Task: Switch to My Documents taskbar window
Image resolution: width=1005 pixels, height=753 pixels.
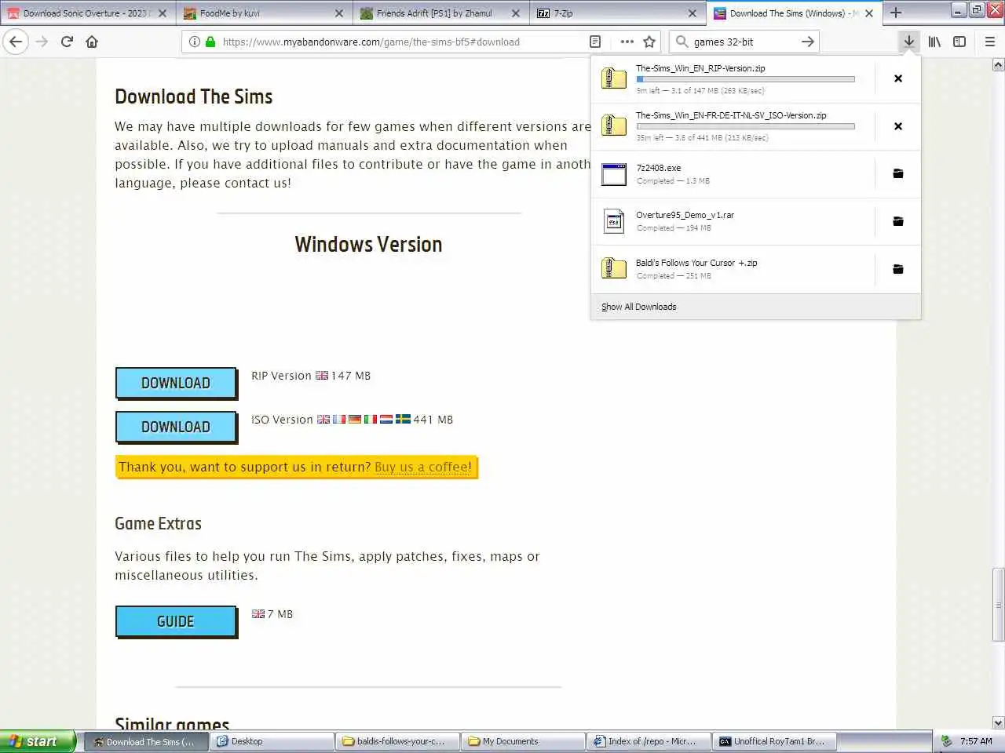Action: pyautogui.click(x=523, y=741)
